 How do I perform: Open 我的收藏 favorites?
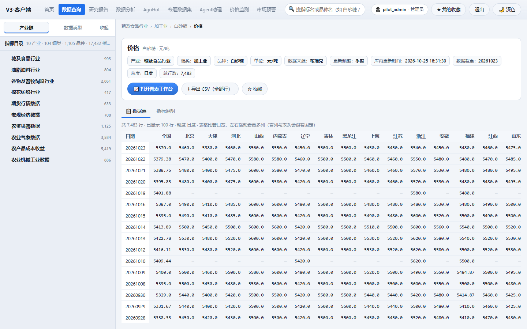[448, 10]
